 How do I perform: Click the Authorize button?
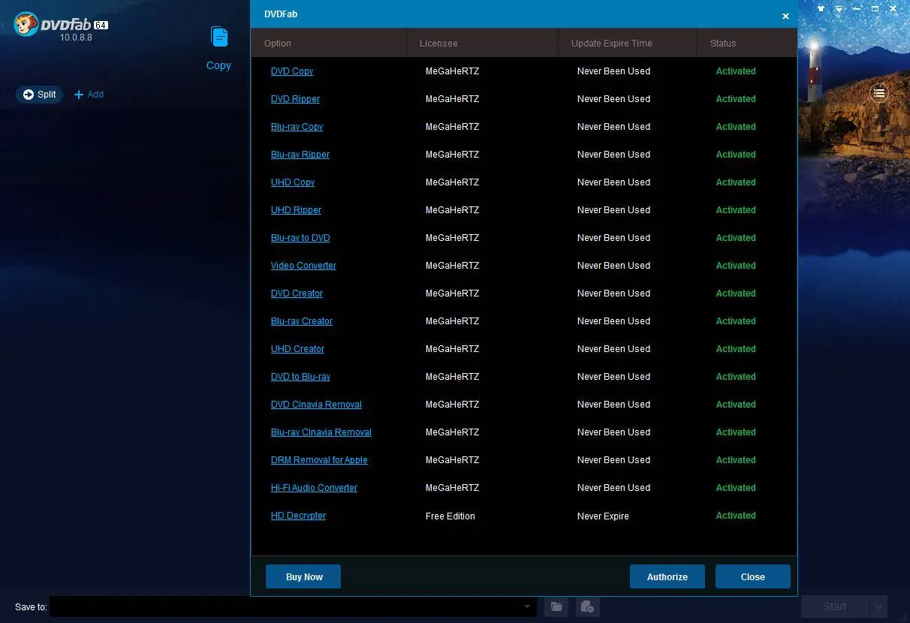667,576
